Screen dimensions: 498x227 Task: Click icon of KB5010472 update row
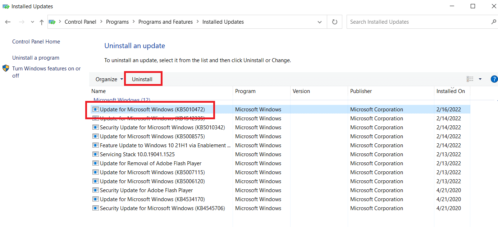click(95, 110)
